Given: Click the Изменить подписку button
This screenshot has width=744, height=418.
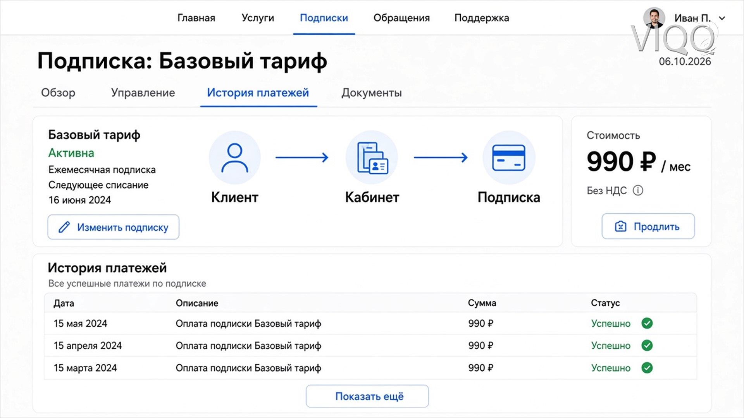Looking at the screenshot, I should (113, 227).
